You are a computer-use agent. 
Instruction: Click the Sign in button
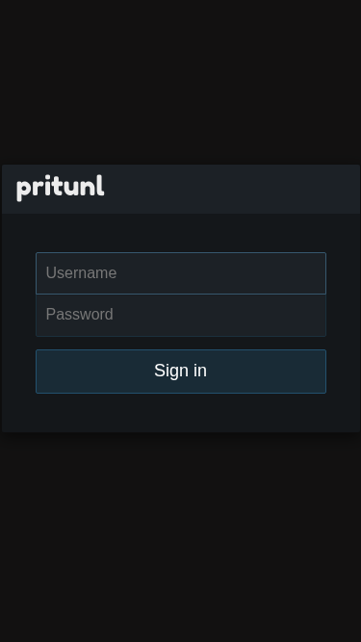pos(181,372)
